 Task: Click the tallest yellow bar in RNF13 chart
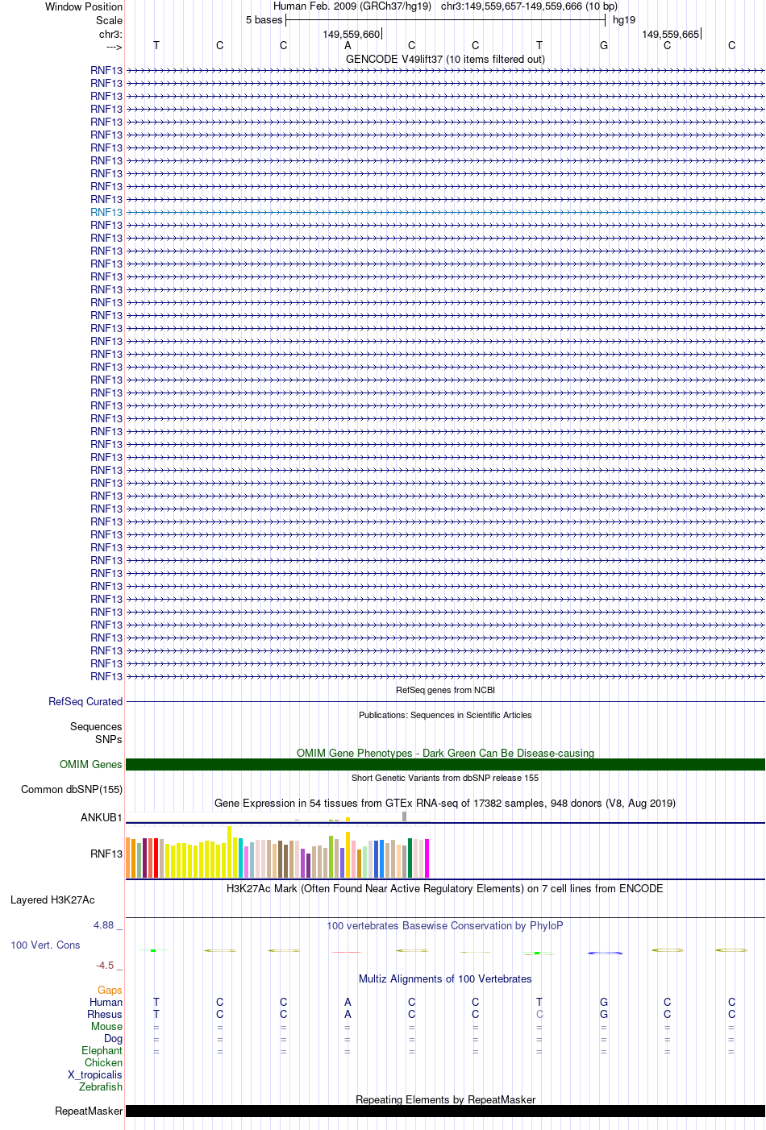pyautogui.click(x=230, y=852)
